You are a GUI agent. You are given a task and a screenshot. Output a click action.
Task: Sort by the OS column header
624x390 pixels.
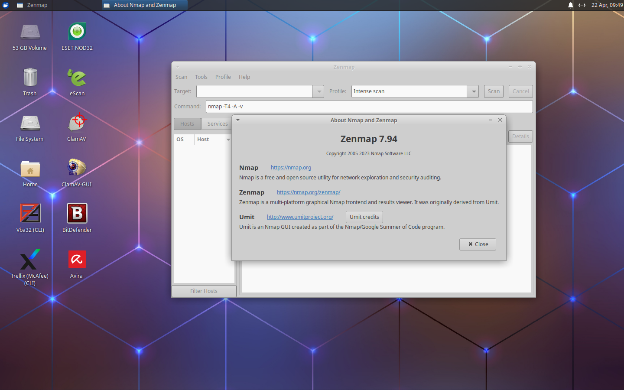tap(184, 140)
